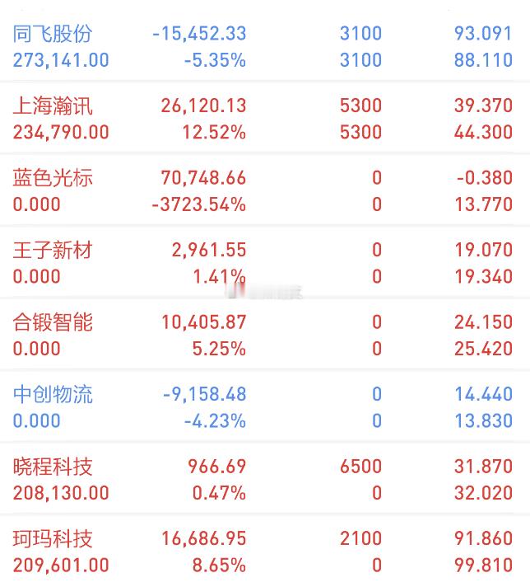Select holding quantity 6500
530x582 pixels.
coord(360,467)
